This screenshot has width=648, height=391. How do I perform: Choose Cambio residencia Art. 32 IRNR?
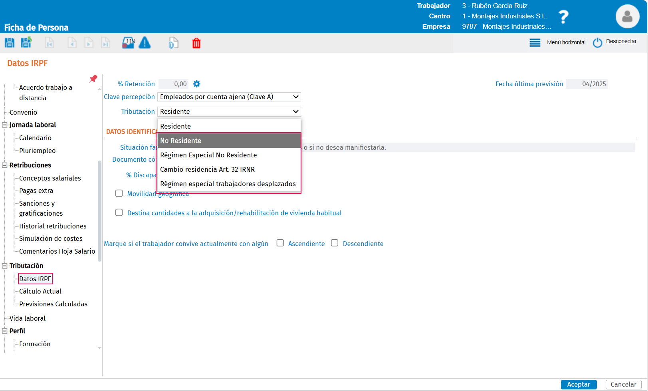click(x=207, y=169)
